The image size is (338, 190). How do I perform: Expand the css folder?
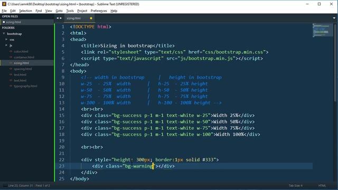[x=6, y=40]
